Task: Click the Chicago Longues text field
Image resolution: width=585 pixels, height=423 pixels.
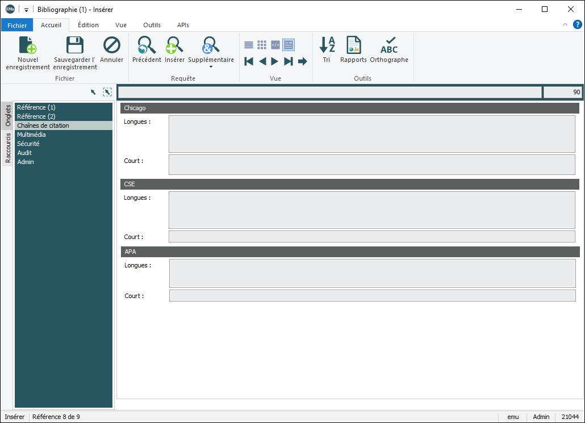Action: click(371, 134)
